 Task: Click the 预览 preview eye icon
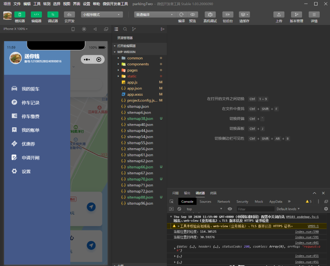coord(192,14)
